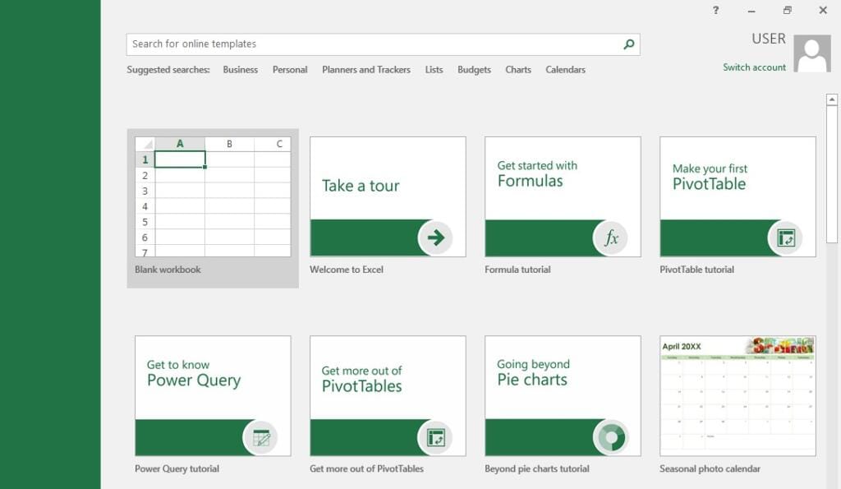
Task: Minimize the Excel window
Action: (751, 10)
